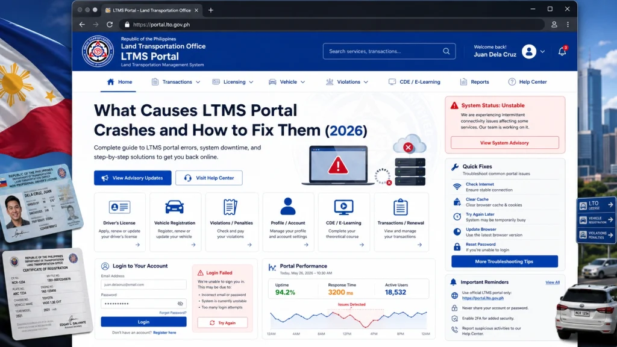
Task: Click the Vehicle Registration car icon
Action: [174, 207]
